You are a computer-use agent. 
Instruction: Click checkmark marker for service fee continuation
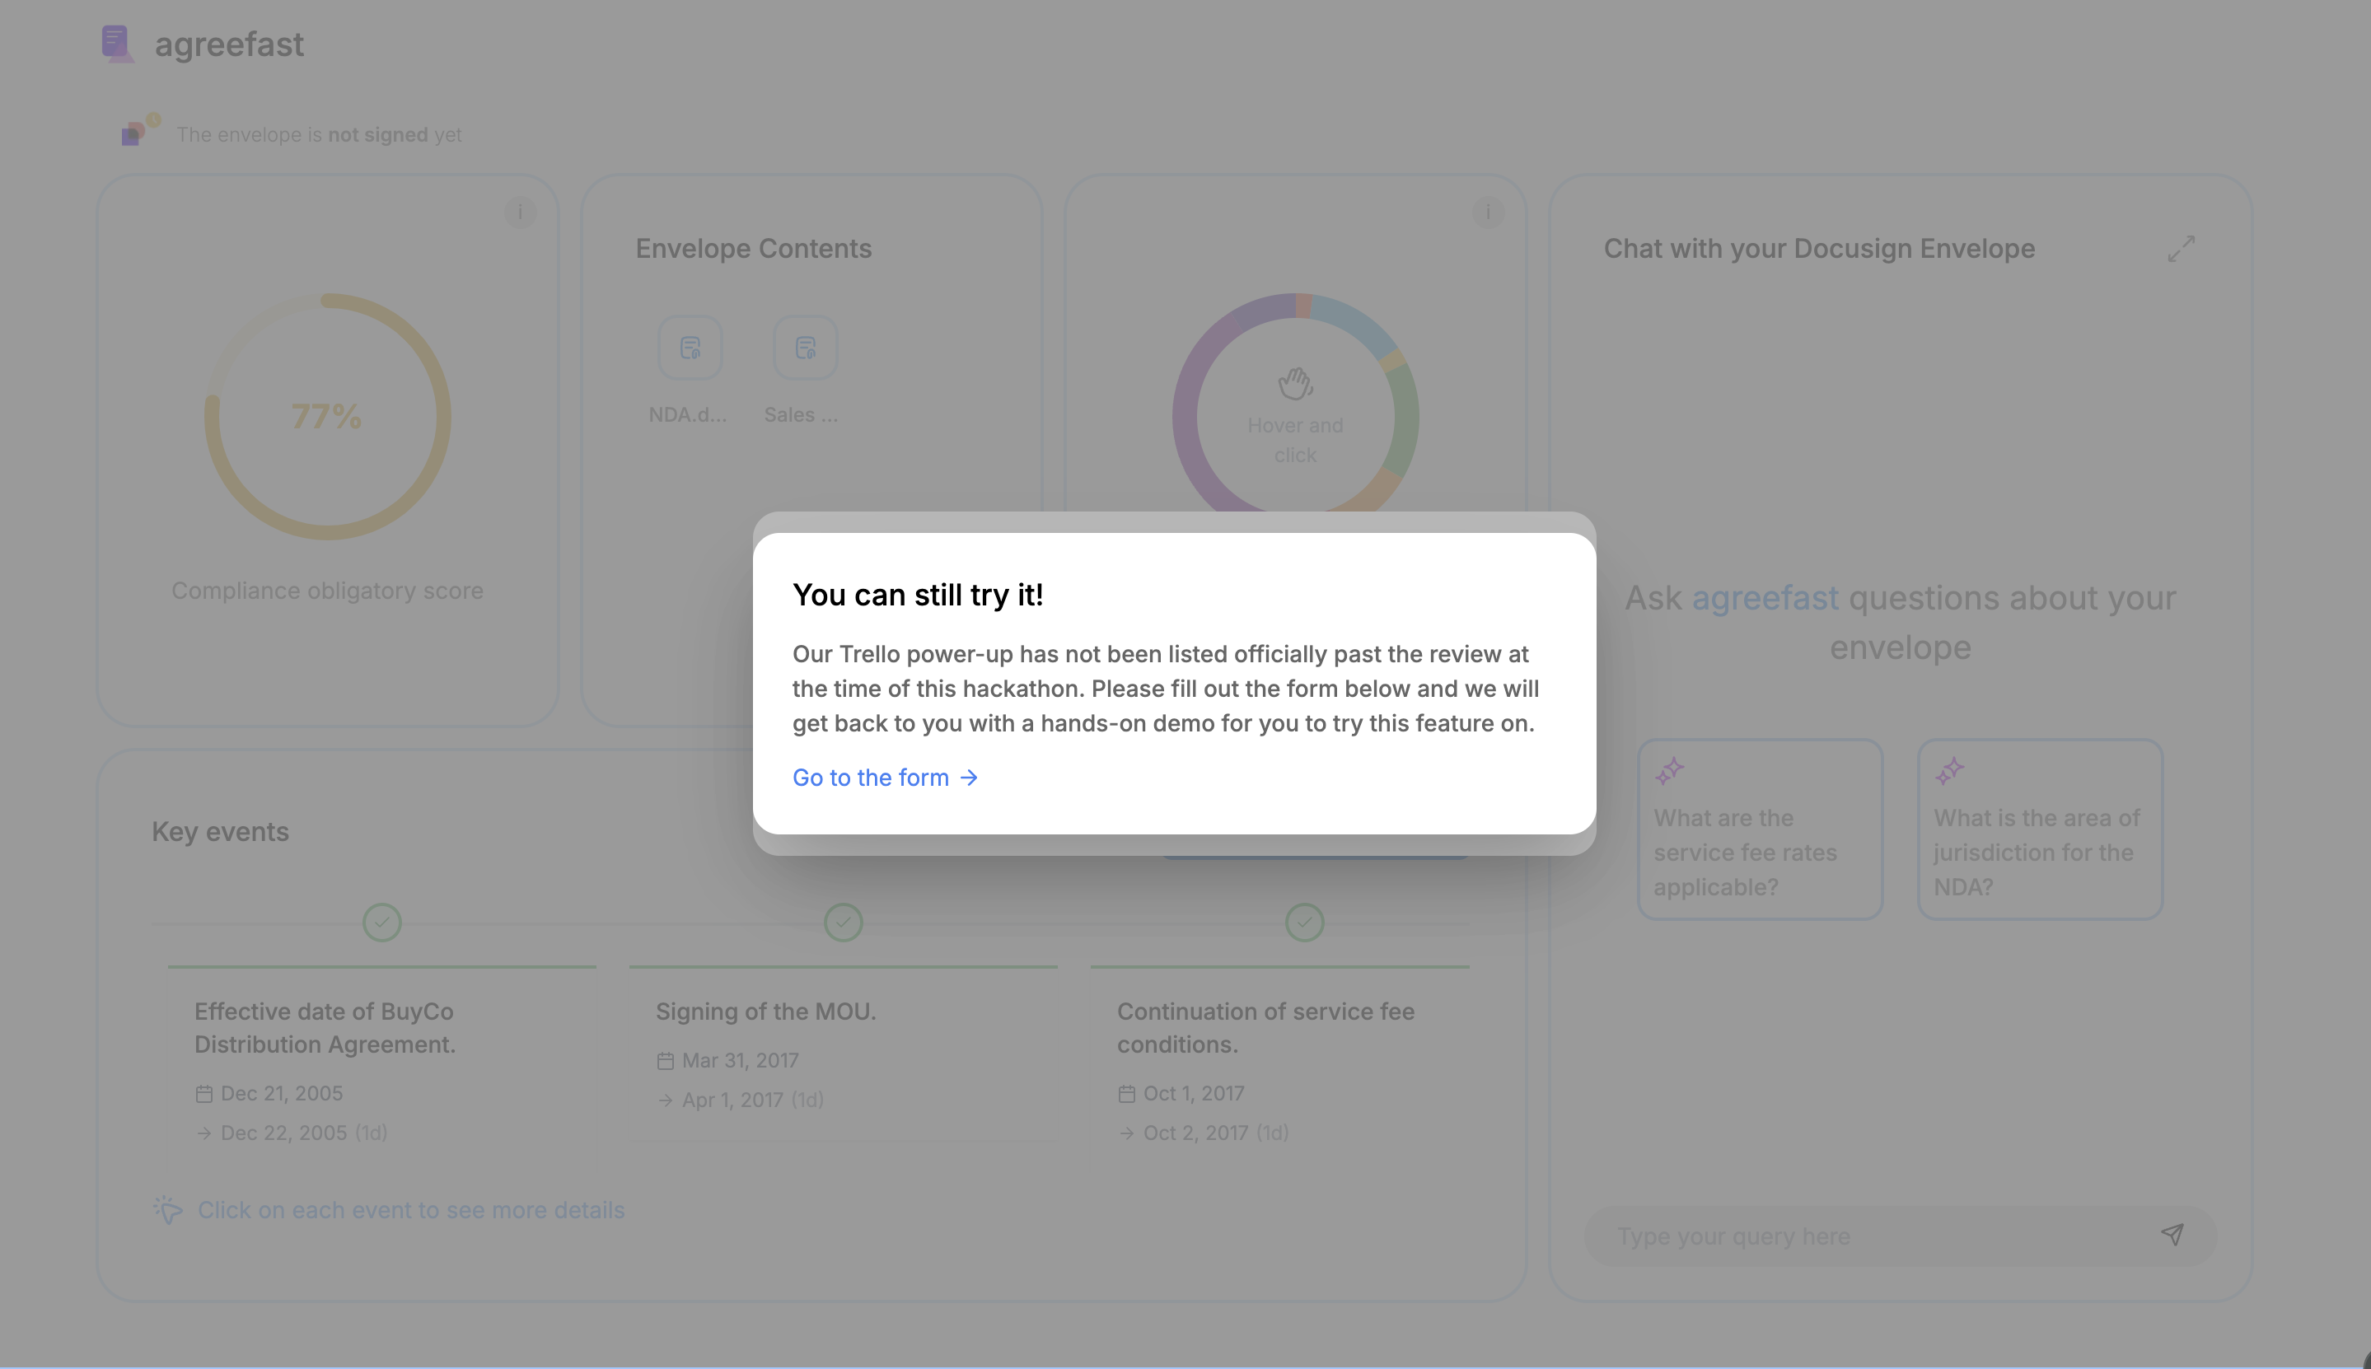click(1304, 923)
